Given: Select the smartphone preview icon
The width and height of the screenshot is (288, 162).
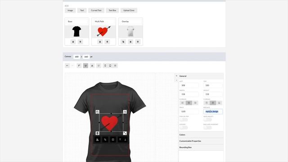Looking at the screenshot, I should pos(105,66).
